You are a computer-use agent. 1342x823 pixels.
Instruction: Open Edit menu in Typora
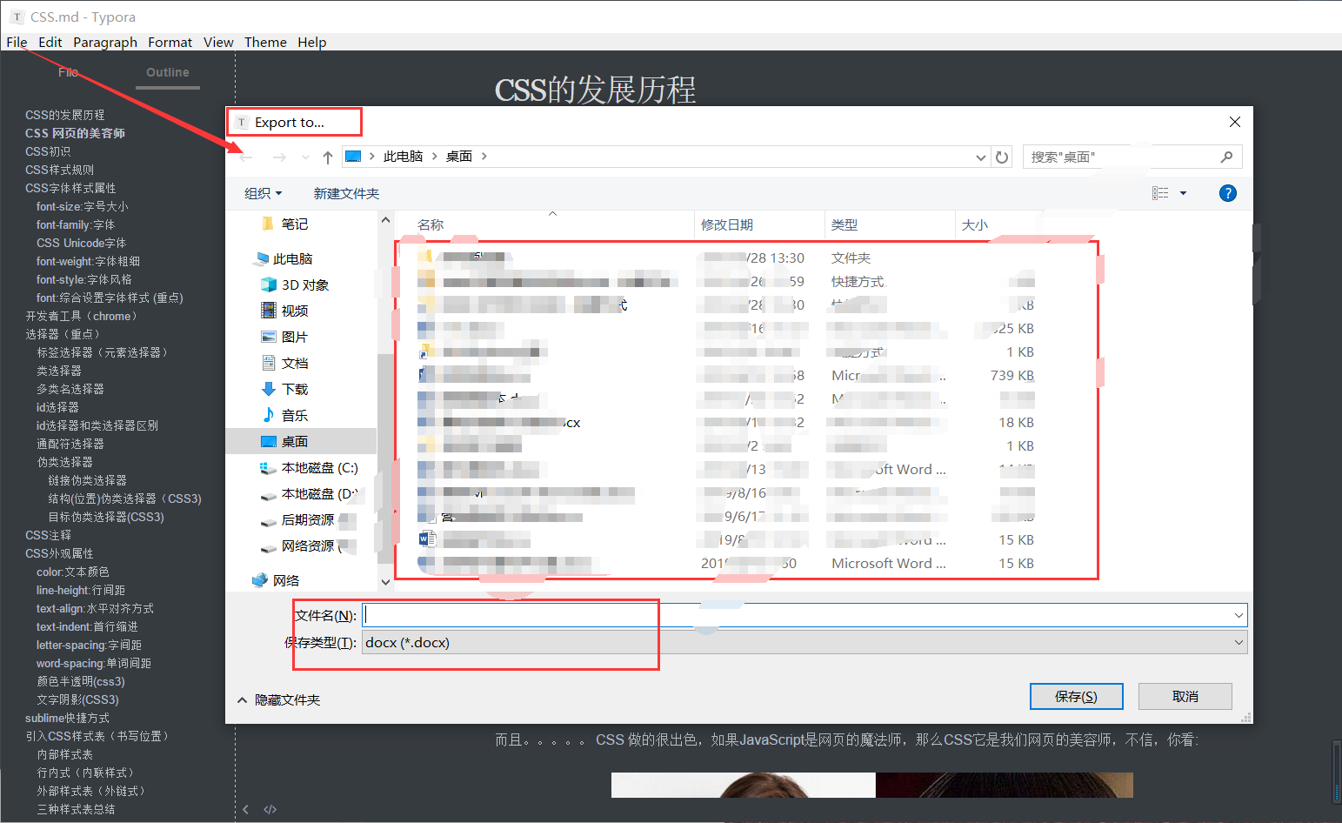[50, 42]
